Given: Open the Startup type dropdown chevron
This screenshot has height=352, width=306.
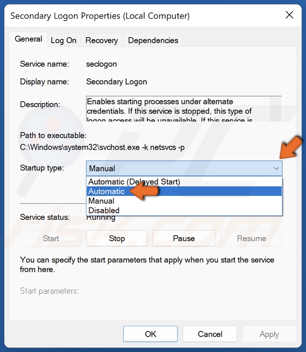Looking at the screenshot, I should 276,168.
